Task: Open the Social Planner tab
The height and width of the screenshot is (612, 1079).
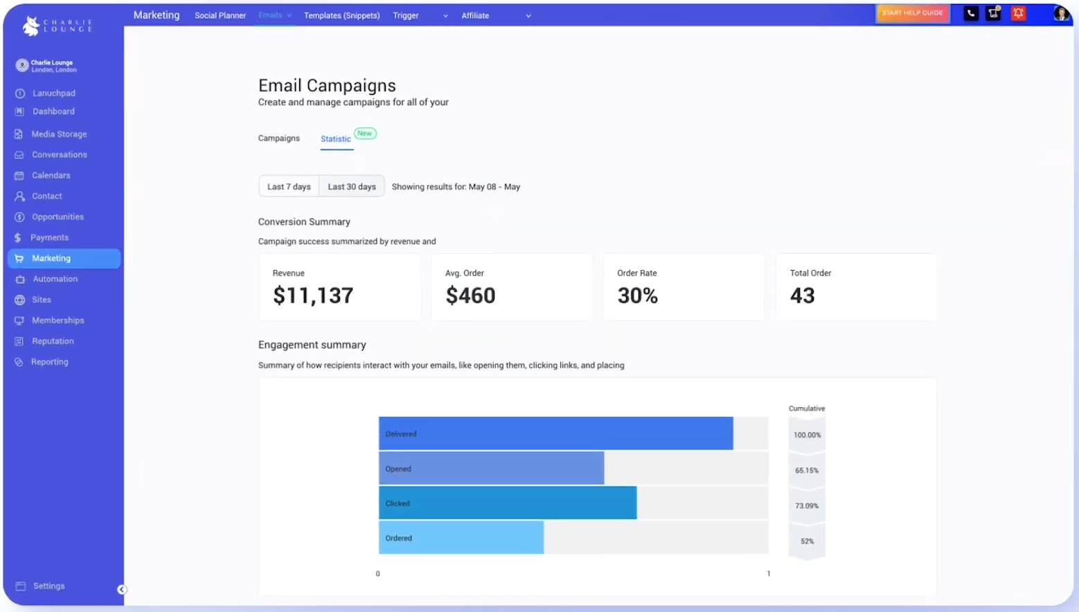Action: click(x=220, y=15)
